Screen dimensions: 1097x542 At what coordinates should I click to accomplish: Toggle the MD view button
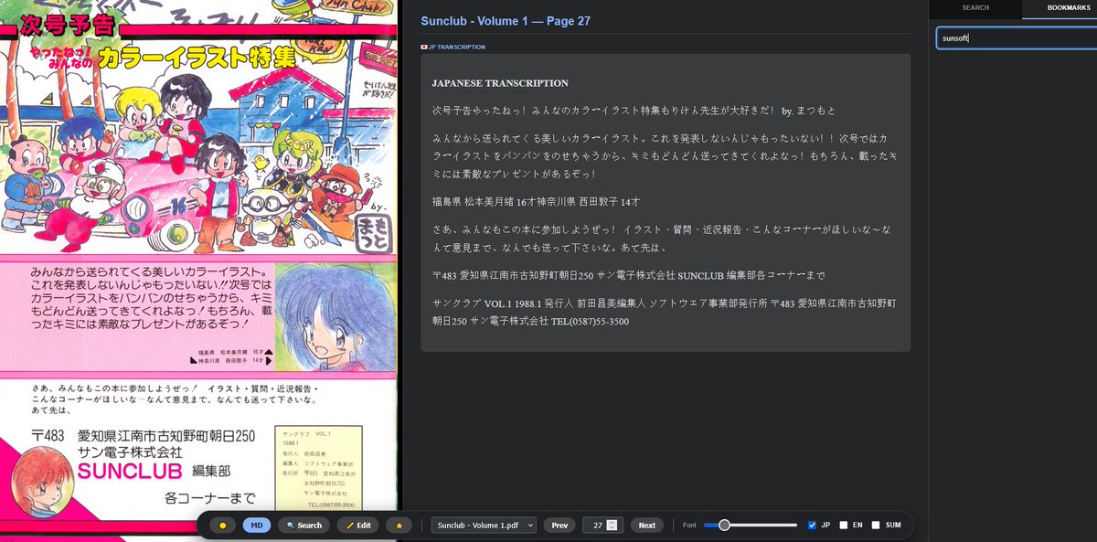click(x=257, y=526)
